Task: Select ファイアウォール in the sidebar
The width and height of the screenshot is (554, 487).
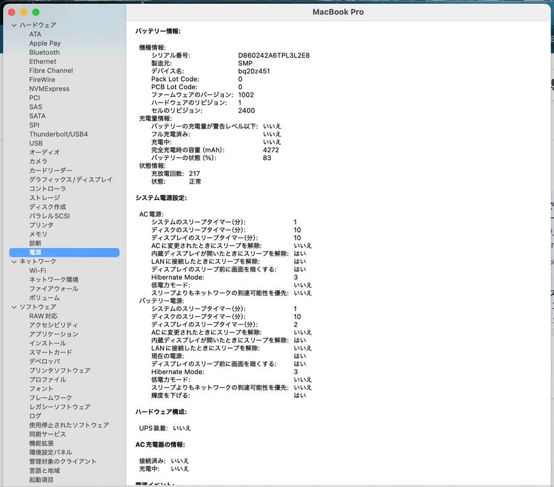Action: 53,289
